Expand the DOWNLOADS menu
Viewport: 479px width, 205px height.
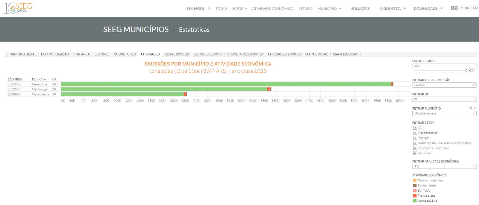pos(428,9)
